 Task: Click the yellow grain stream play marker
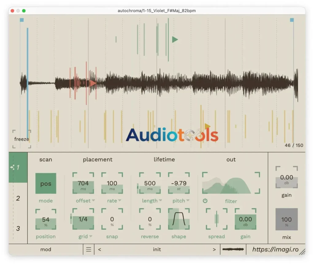click(207, 126)
